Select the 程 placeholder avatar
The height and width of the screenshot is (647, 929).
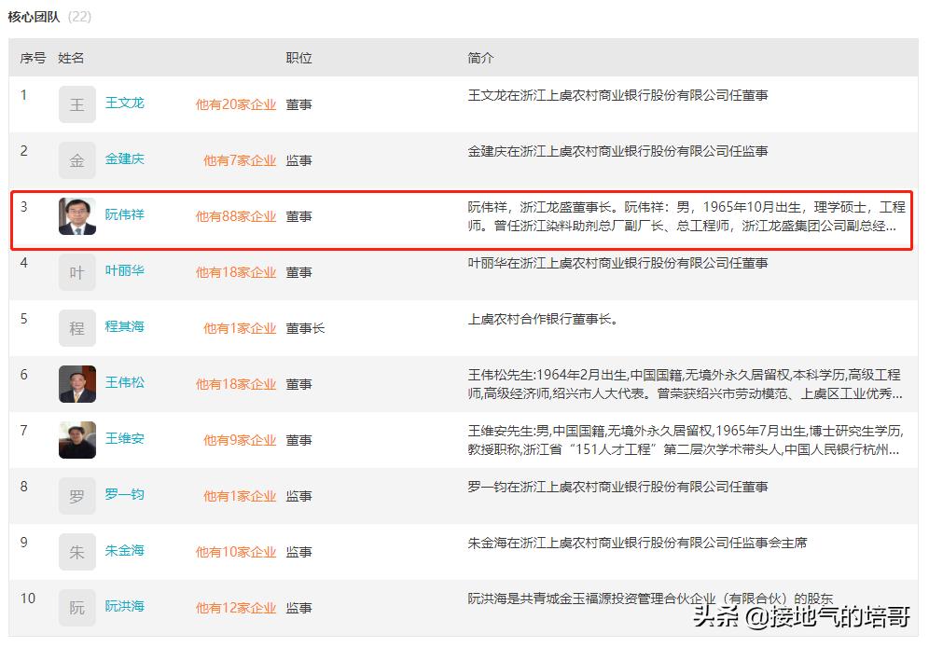point(76,327)
